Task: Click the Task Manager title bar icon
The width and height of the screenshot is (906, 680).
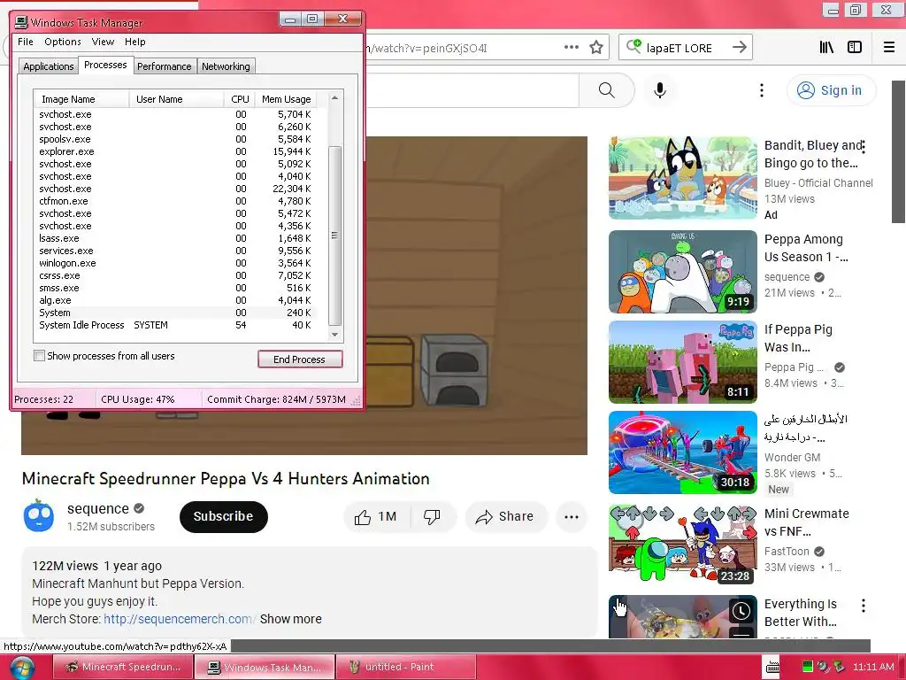Action: tap(21, 22)
